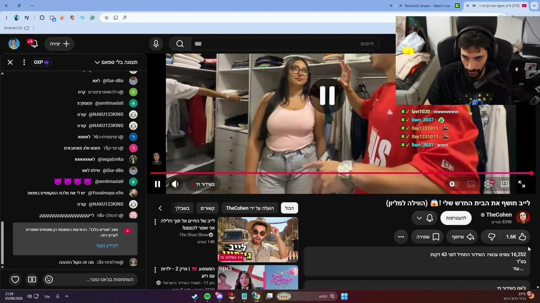Open options for the 'הפשוטע' video
This screenshot has width=540, height=303.
tap(155, 269)
